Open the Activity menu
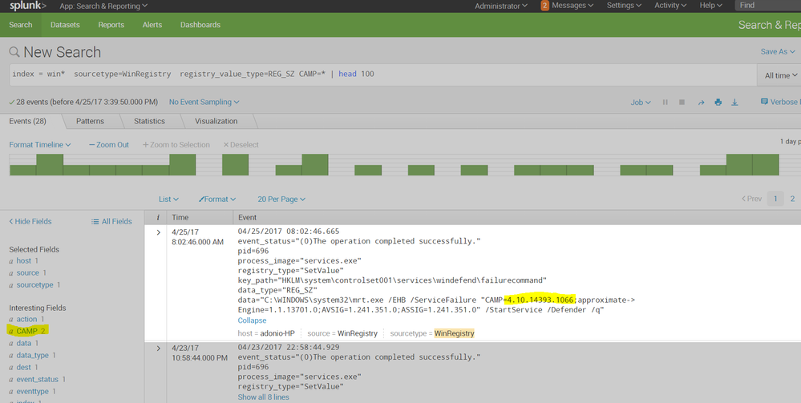 (x=670, y=6)
